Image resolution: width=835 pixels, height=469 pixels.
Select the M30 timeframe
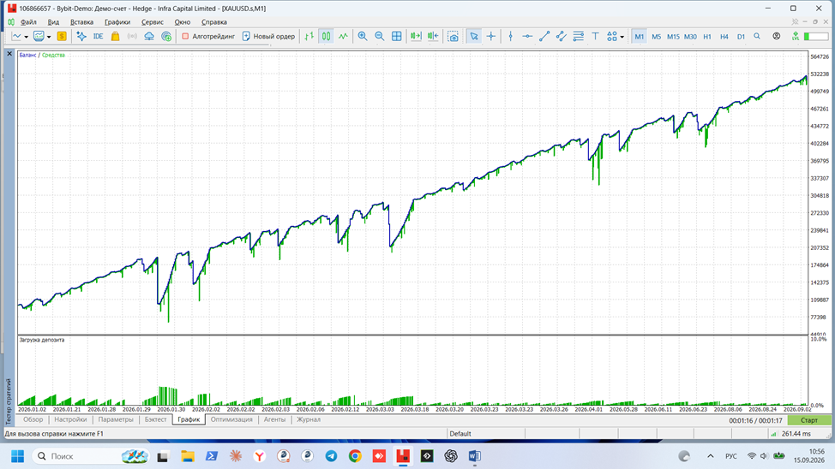tap(690, 37)
